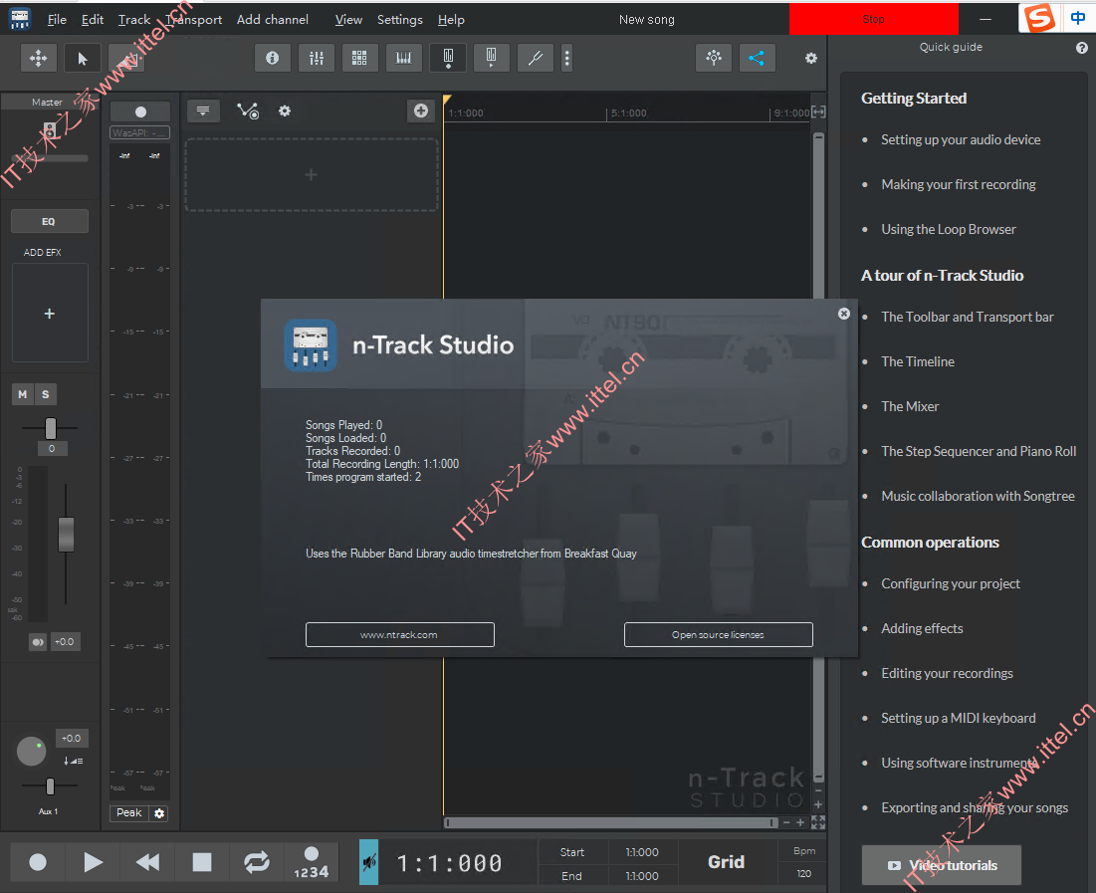Click the empty add-track placeholder plus

(311, 175)
